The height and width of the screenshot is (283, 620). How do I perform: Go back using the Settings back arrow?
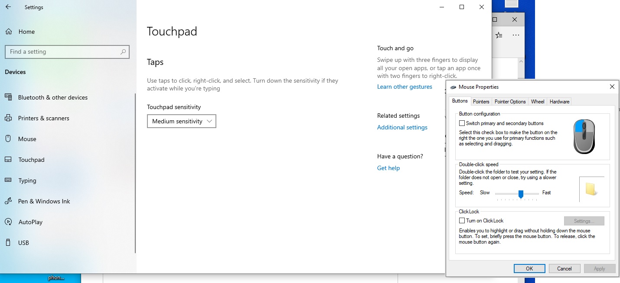tap(8, 7)
